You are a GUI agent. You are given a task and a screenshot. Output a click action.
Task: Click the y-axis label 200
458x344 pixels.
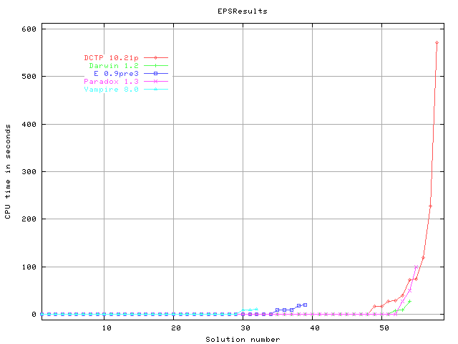(29, 219)
